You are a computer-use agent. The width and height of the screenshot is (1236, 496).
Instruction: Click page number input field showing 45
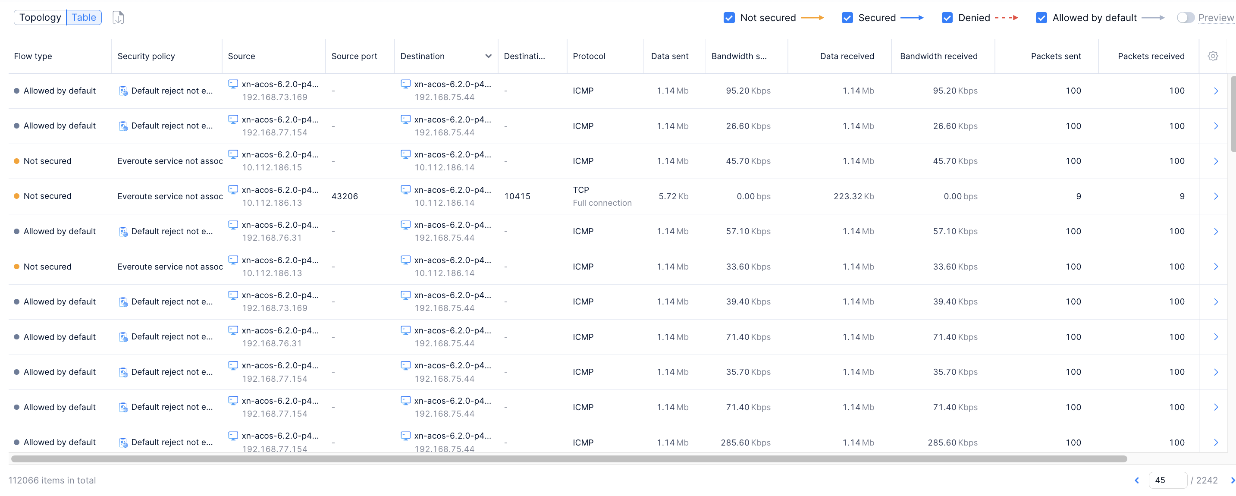[1167, 480]
